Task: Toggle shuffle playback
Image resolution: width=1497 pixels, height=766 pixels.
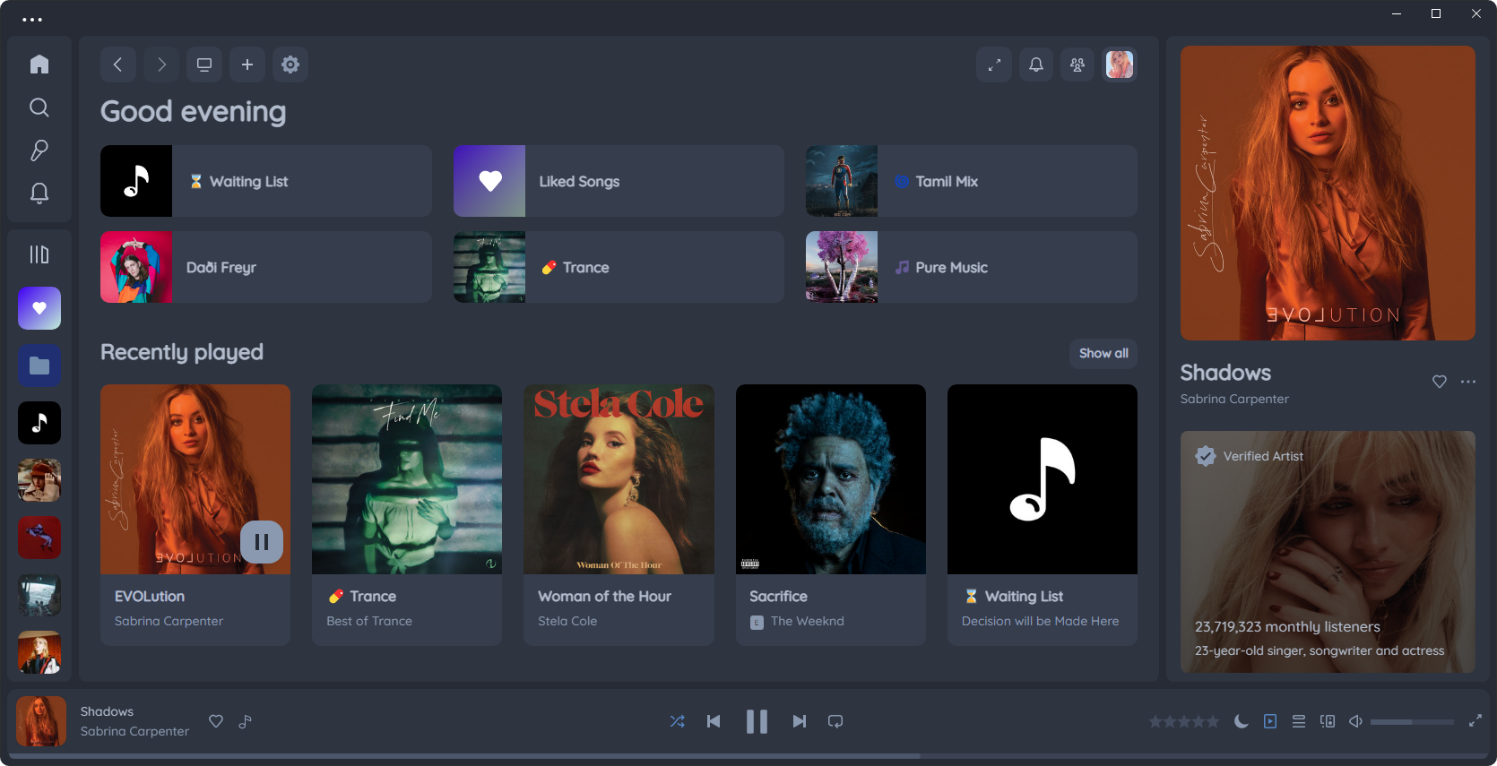Action: [x=678, y=721]
